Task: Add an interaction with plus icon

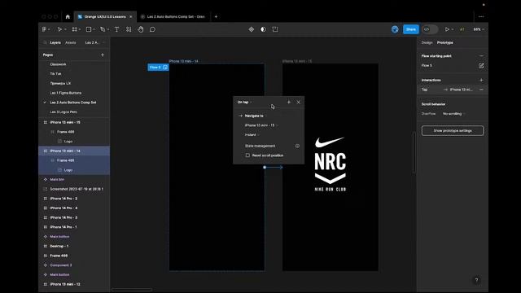Action: click(481, 80)
